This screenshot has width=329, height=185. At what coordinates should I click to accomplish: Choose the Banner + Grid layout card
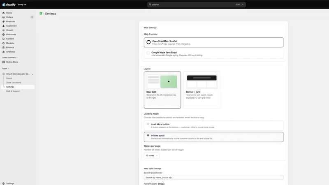point(202,90)
